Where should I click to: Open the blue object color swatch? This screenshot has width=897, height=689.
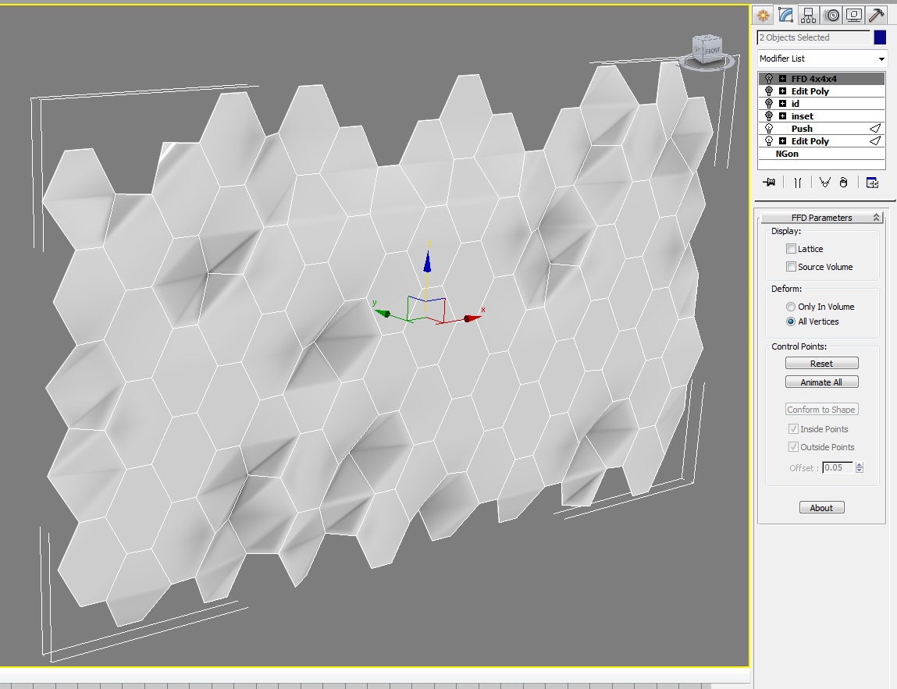880,37
